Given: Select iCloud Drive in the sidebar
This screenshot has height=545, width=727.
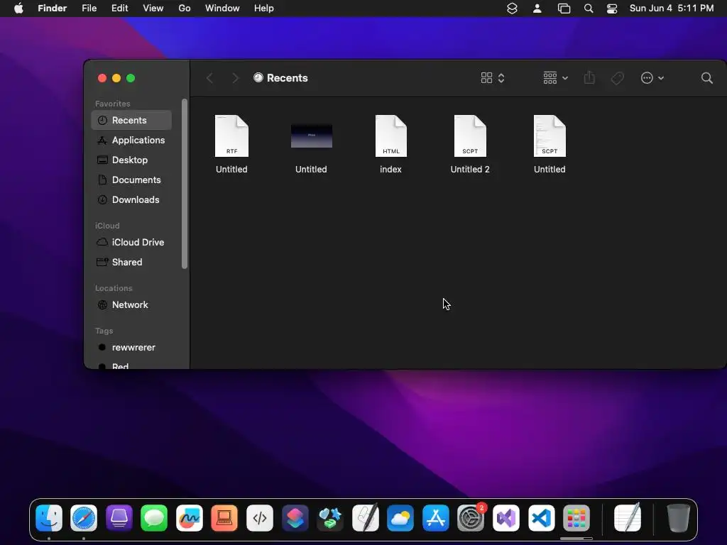Looking at the screenshot, I should (x=131, y=243).
